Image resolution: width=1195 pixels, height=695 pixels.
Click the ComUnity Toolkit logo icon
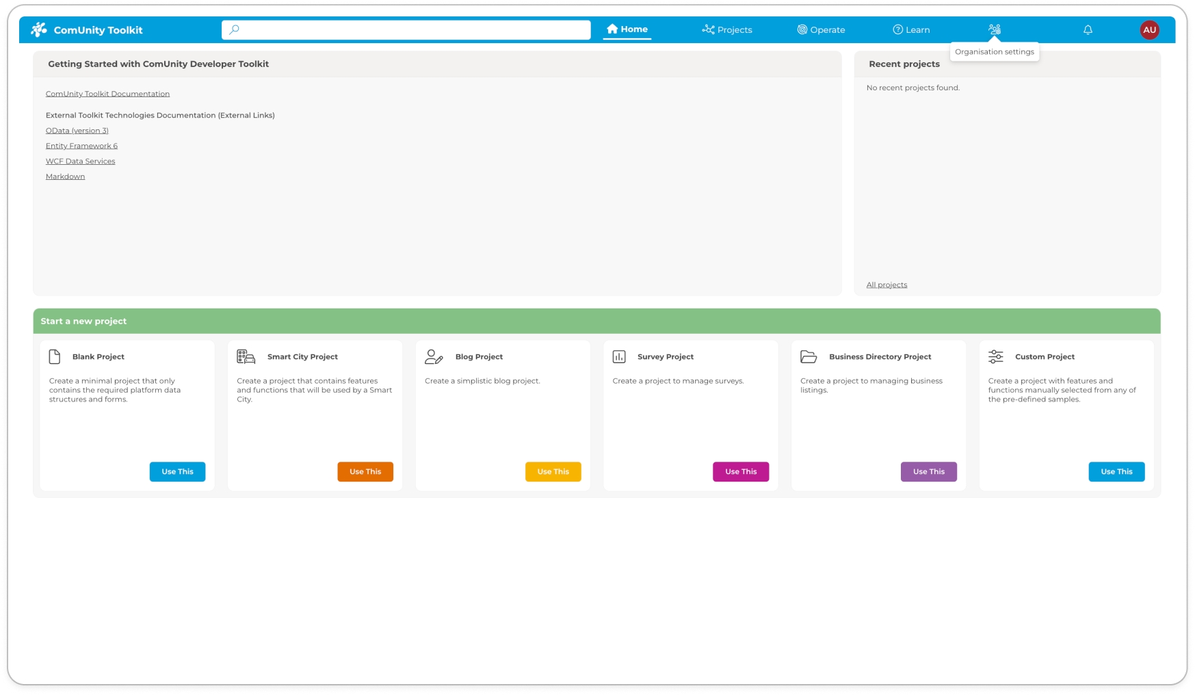(39, 29)
